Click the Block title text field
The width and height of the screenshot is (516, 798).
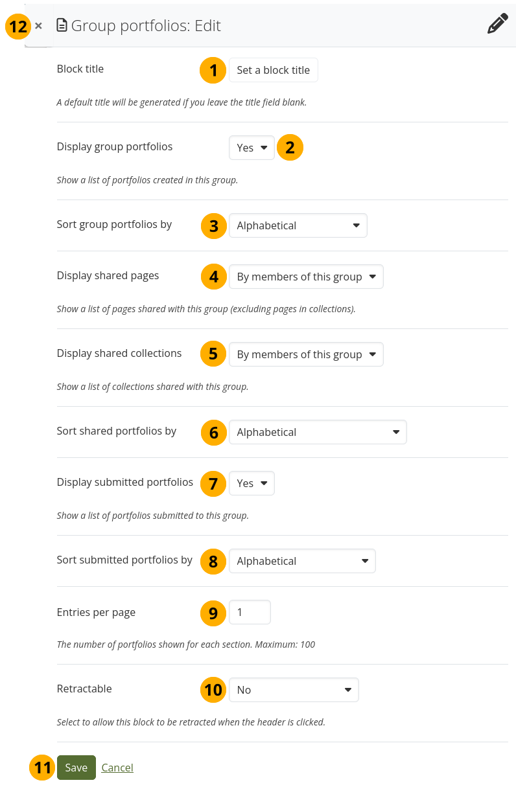[x=273, y=70]
